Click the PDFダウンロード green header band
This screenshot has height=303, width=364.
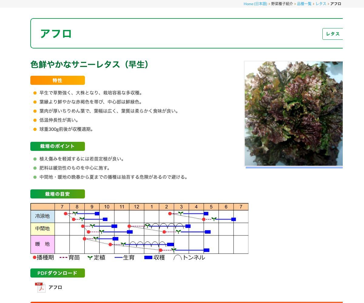(x=58, y=273)
